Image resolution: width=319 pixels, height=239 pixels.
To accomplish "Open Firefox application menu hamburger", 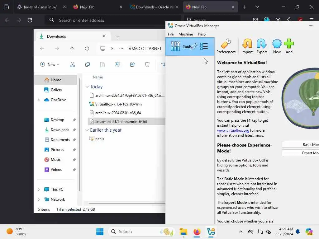I will click(x=312, y=20).
